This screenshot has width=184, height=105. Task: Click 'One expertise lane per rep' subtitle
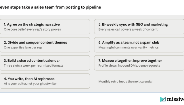pos(23,47)
